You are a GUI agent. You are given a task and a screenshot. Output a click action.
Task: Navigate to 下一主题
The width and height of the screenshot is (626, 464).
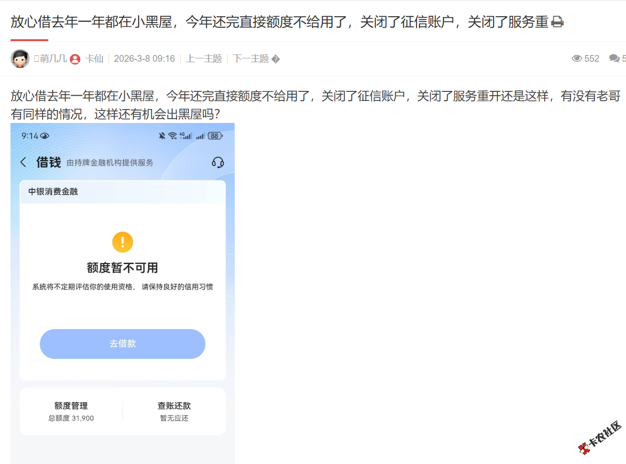pos(250,58)
